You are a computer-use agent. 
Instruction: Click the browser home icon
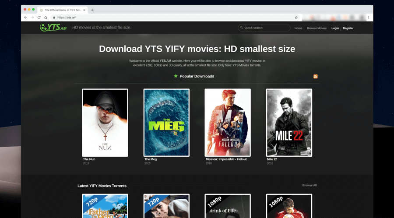pyautogui.click(x=46, y=18)
